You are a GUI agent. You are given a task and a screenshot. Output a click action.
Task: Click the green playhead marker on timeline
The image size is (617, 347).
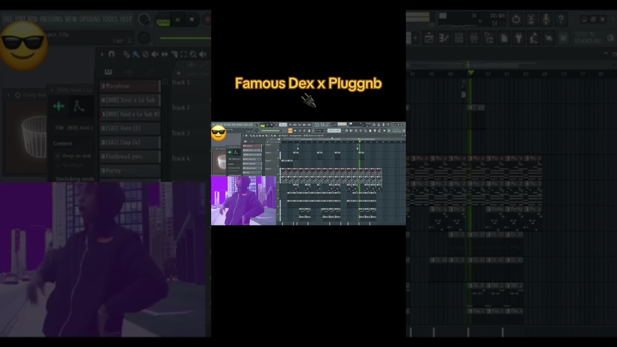pos(359,141)
